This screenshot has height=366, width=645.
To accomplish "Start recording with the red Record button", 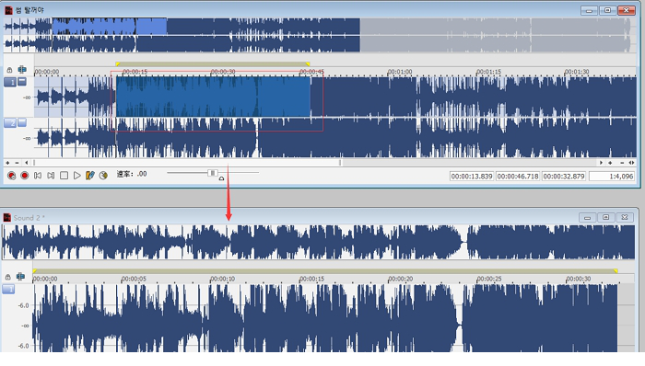I will pos(25,176).
